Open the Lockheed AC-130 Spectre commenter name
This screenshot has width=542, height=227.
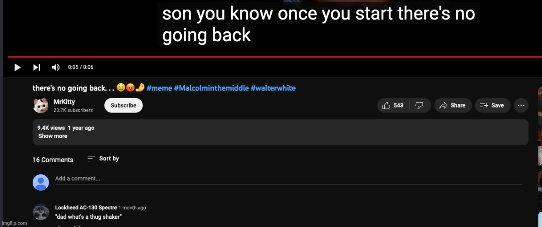[86, 207]
